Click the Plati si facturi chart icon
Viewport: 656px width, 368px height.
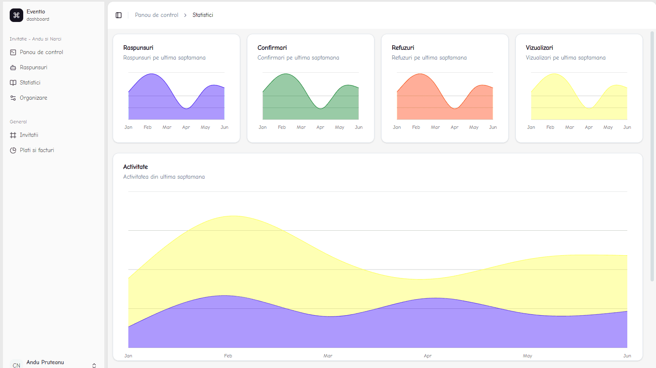(13, 150)
